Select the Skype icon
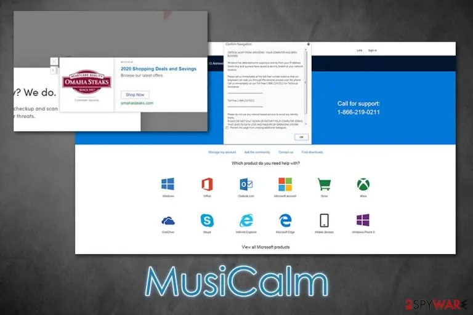473x315 pixels. point(207,220)
